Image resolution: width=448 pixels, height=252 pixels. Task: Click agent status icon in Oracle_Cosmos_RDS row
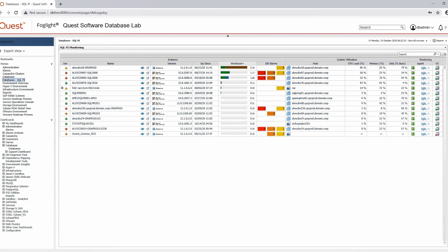413,134
